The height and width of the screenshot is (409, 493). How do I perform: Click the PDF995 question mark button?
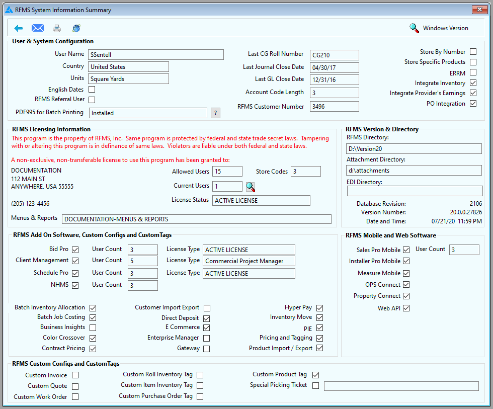coord(215,113)
